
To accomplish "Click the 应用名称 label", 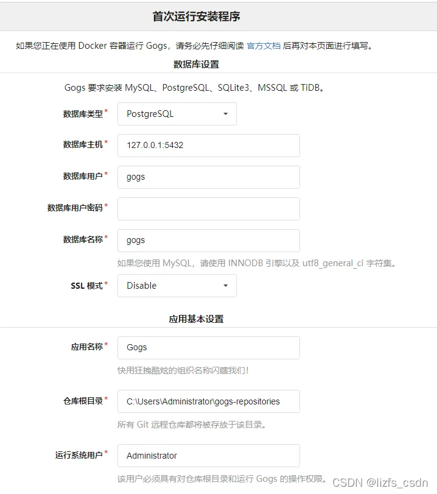I will (x=86, y=347).
